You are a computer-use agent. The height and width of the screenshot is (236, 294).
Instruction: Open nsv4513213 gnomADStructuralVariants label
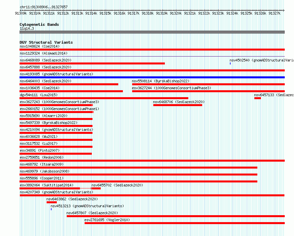[x=87, y=206]
